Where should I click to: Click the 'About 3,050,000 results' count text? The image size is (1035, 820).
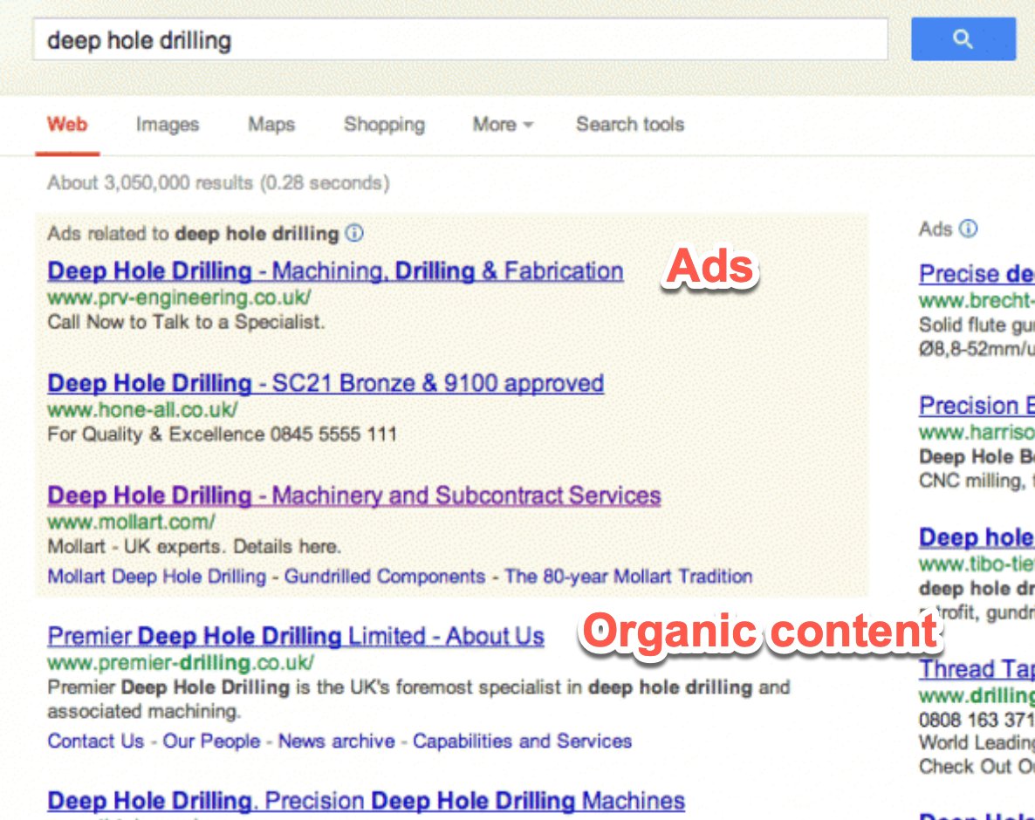(218, 182)
